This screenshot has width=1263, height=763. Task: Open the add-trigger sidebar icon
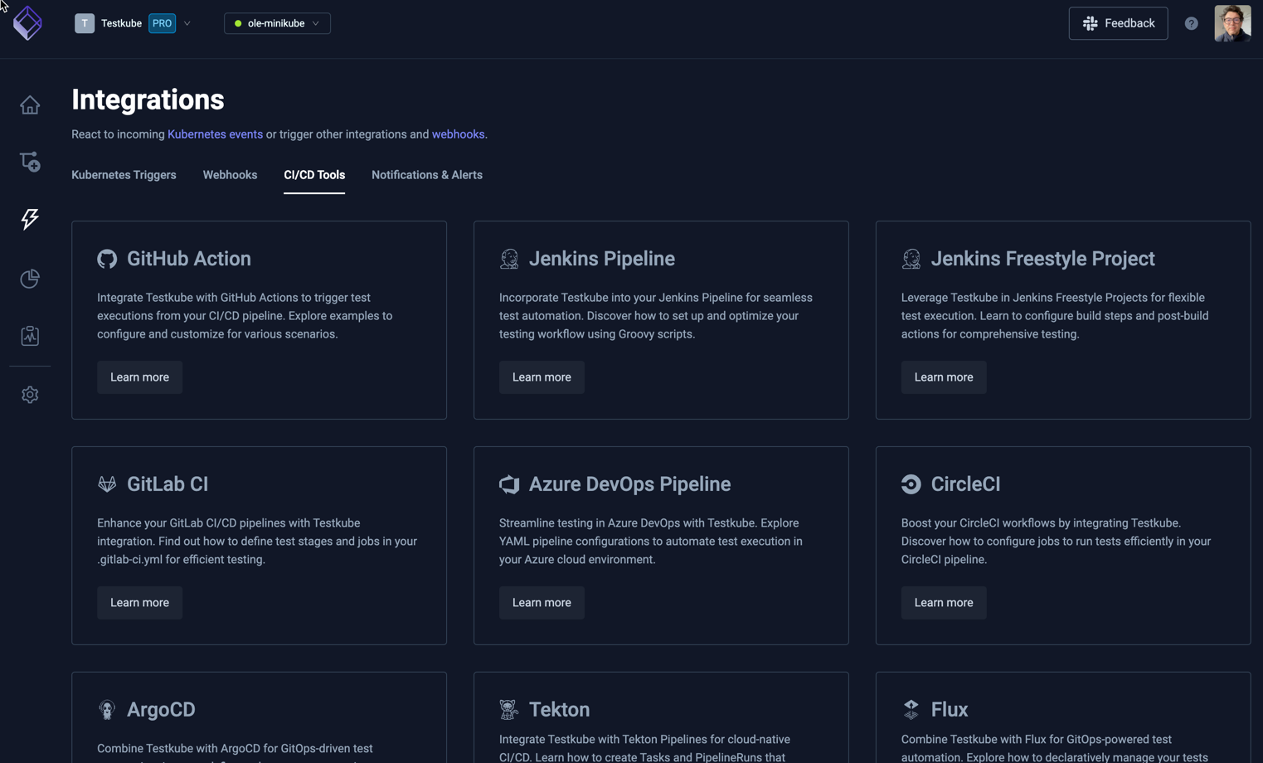(x=30, y=162)
